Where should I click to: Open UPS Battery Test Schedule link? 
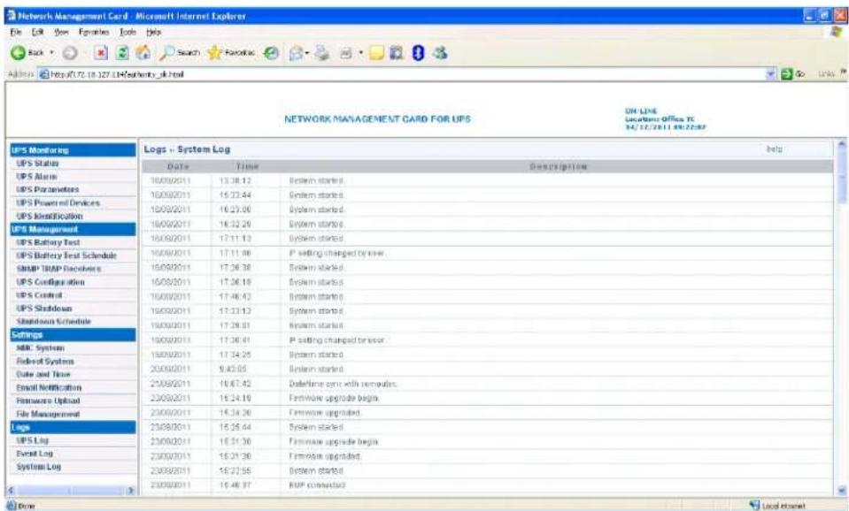(66, 255)
